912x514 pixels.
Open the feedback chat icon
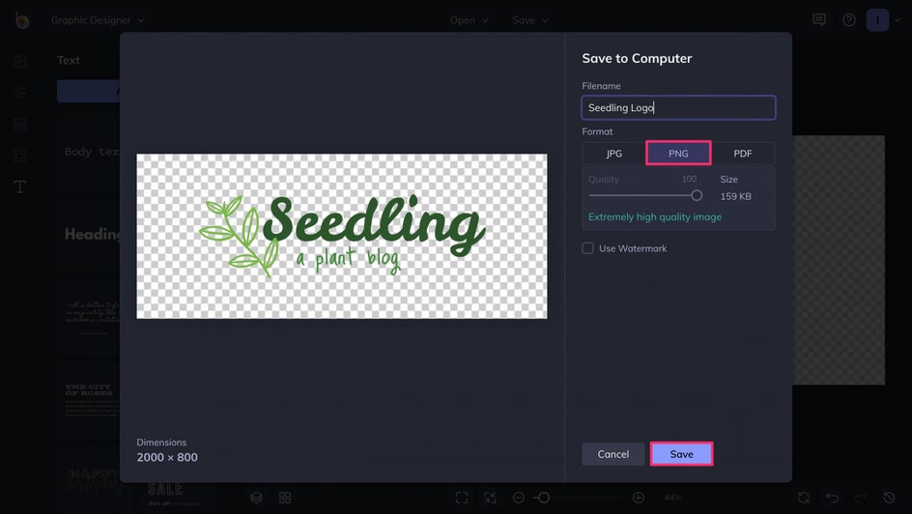pos(819,19)
